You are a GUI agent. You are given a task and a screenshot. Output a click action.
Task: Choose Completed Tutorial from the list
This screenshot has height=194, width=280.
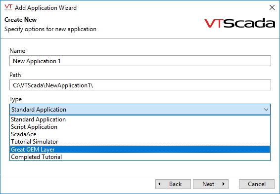pyautogui.click(x=140, y=157)
